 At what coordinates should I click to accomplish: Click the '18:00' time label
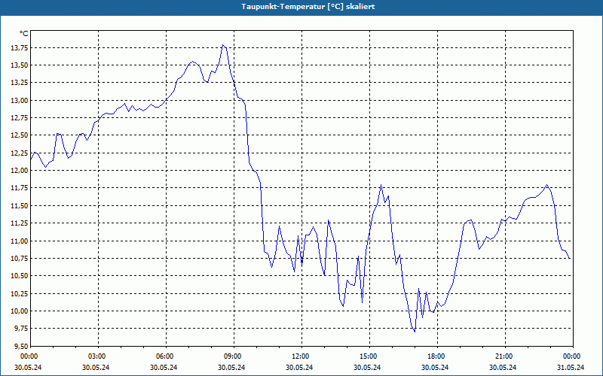(437, 356)
